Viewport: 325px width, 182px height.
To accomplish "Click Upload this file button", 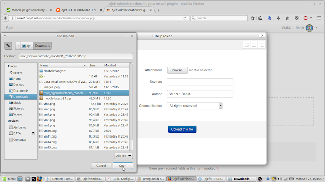I will pyautogui.click(x=182, y=129).
